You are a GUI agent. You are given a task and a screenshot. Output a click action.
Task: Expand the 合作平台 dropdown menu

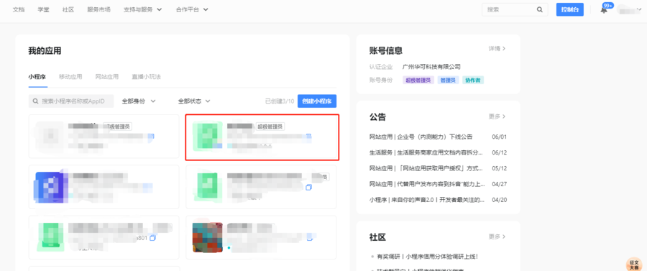[192, 9]
